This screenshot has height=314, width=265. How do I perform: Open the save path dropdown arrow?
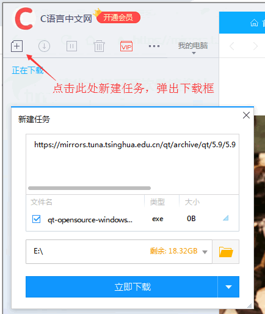205,252
